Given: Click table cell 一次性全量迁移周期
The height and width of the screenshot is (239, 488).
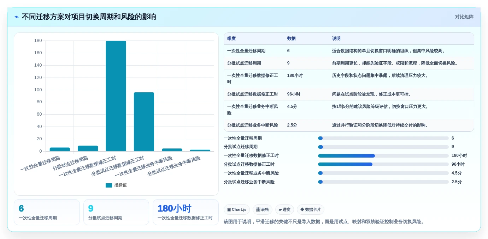Looking at the screenshot, I should click(246, 51).
